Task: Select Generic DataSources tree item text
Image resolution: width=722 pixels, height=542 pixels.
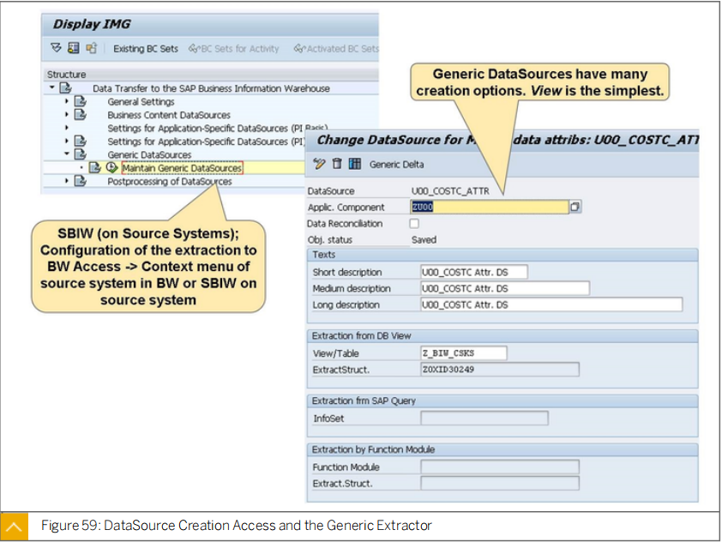Action: [149, 154]
